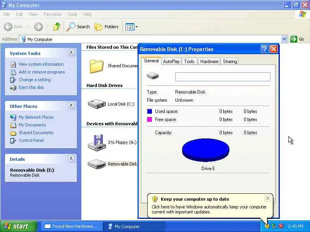Click the Removable Disk (E:) details text
Viewport: 310px width, 232px height.
click(x=32, y=170)
